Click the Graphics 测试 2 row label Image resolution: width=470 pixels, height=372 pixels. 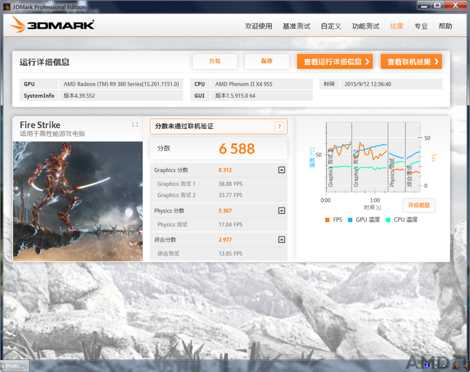(x=176, y=195)
